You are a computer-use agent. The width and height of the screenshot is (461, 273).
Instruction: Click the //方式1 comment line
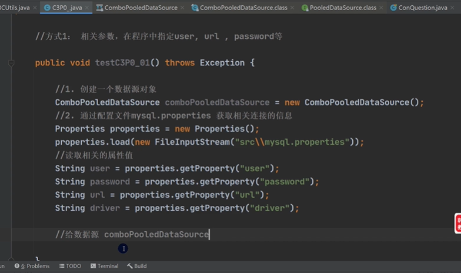[x=159, y=36]
